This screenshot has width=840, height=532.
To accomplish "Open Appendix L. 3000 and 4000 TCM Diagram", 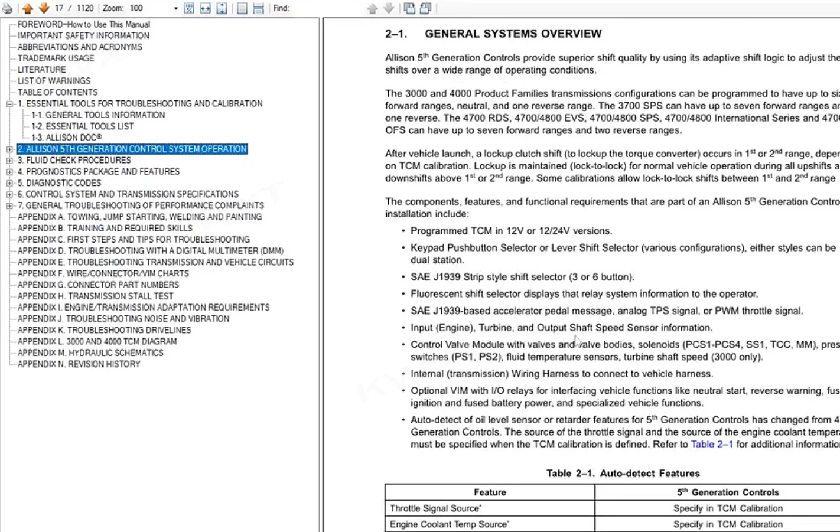I will pos(97,341).
